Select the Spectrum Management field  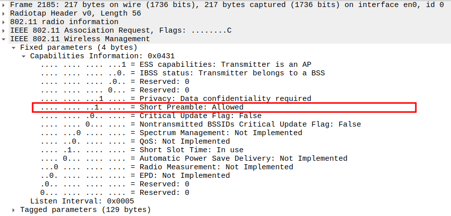click(220, 133)
